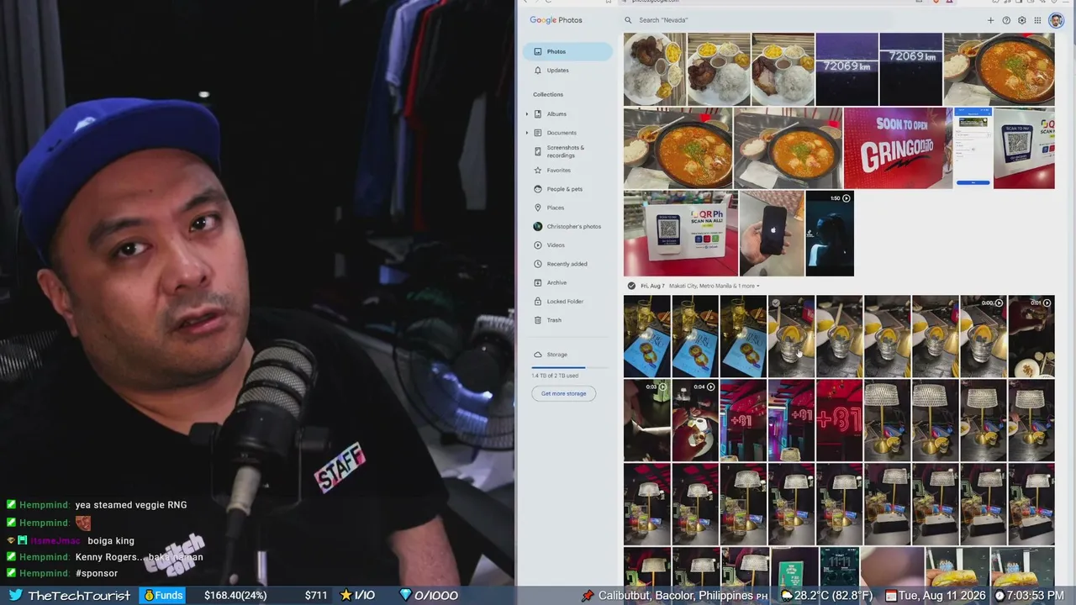Click the 1.4 TB of 2 TB used text
1076x605 pixels.
coord(555,376)
